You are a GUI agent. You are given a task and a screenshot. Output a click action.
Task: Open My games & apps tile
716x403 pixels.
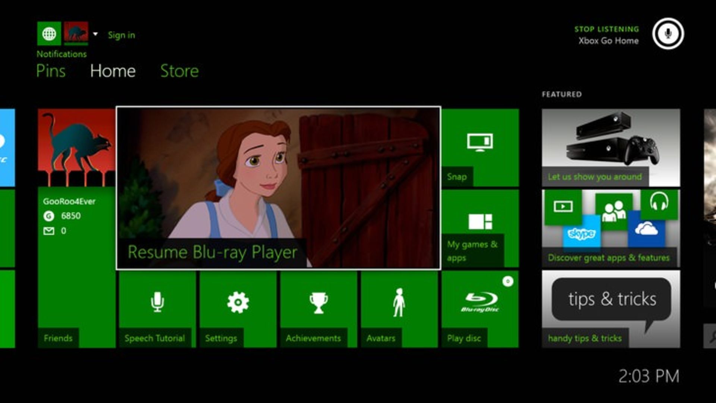[x=480, y=228]
